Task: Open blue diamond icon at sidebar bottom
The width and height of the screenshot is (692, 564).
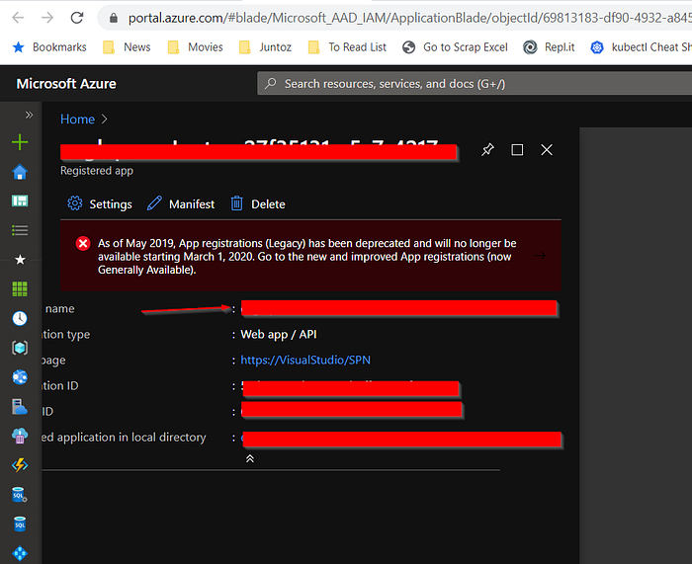Action: pos(20,553)
